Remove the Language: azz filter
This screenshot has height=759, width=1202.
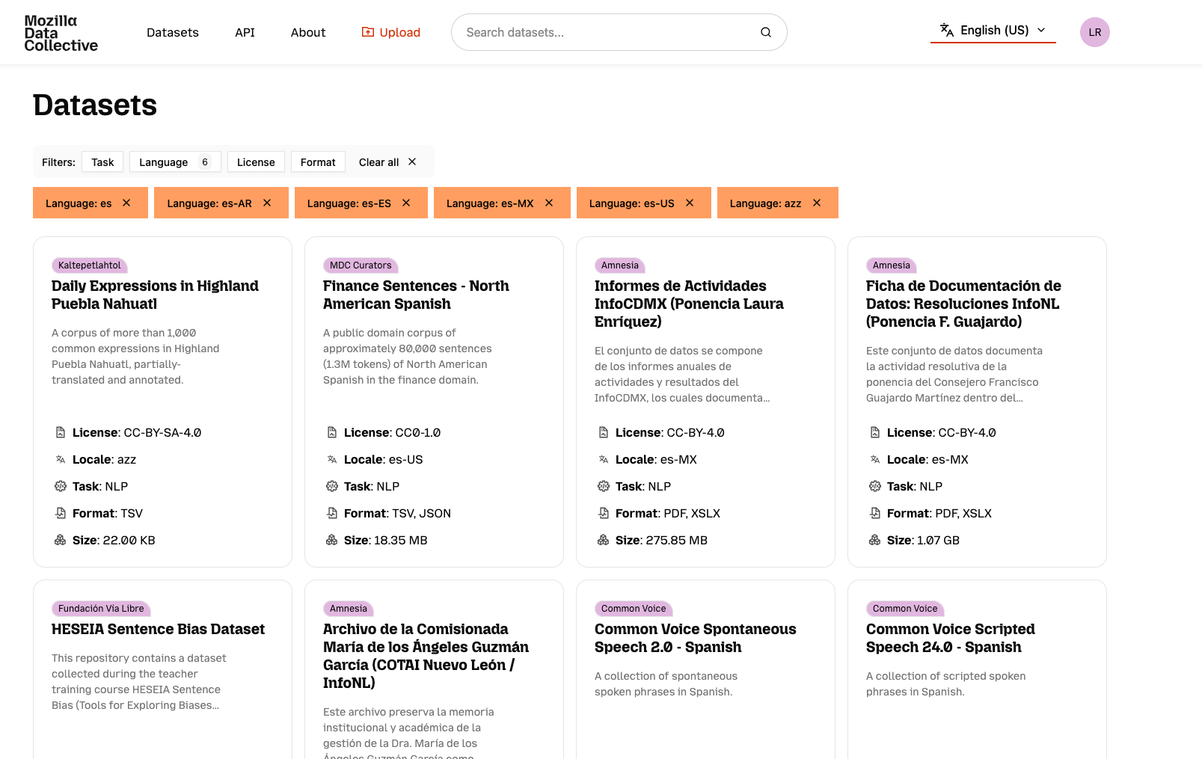817,203
